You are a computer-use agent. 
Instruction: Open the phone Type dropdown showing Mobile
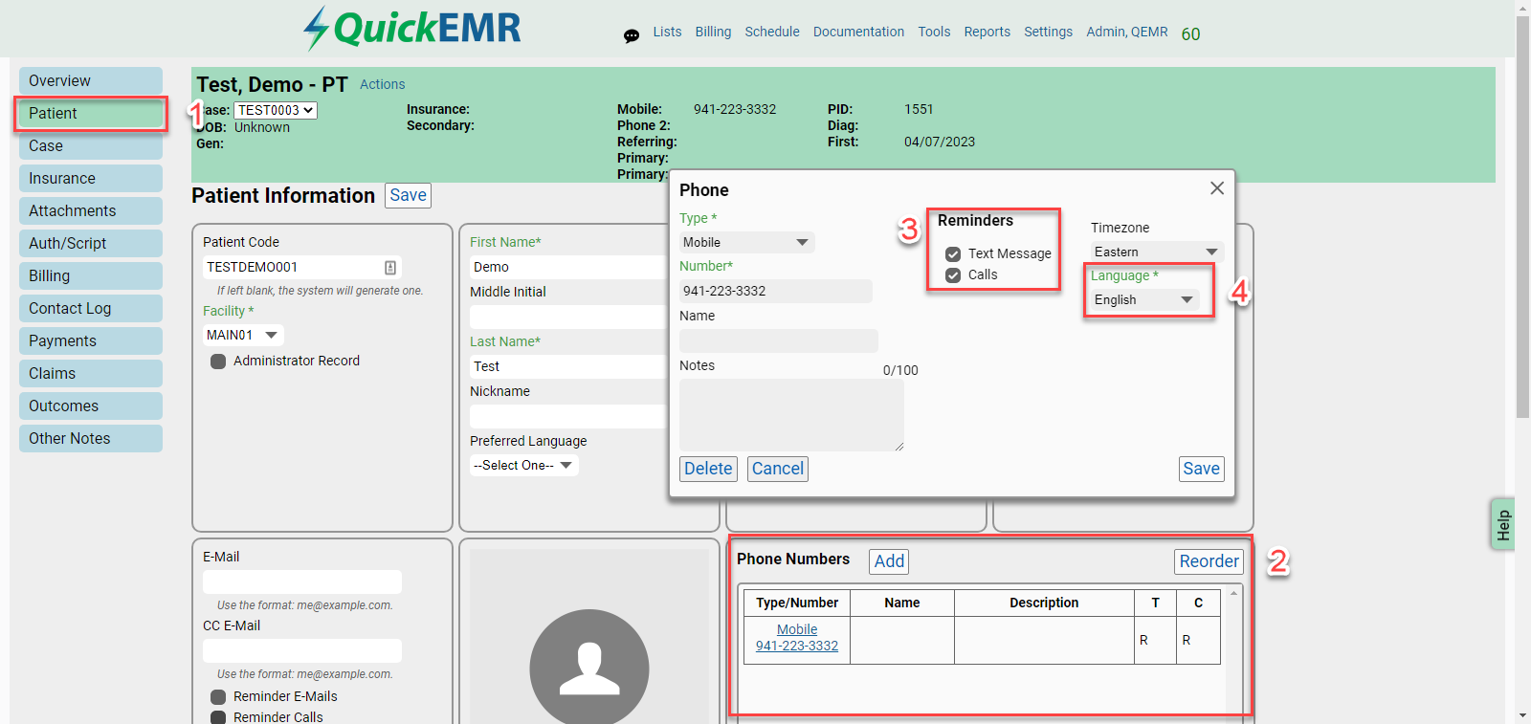pyautogui.click(x=747, y=243)
